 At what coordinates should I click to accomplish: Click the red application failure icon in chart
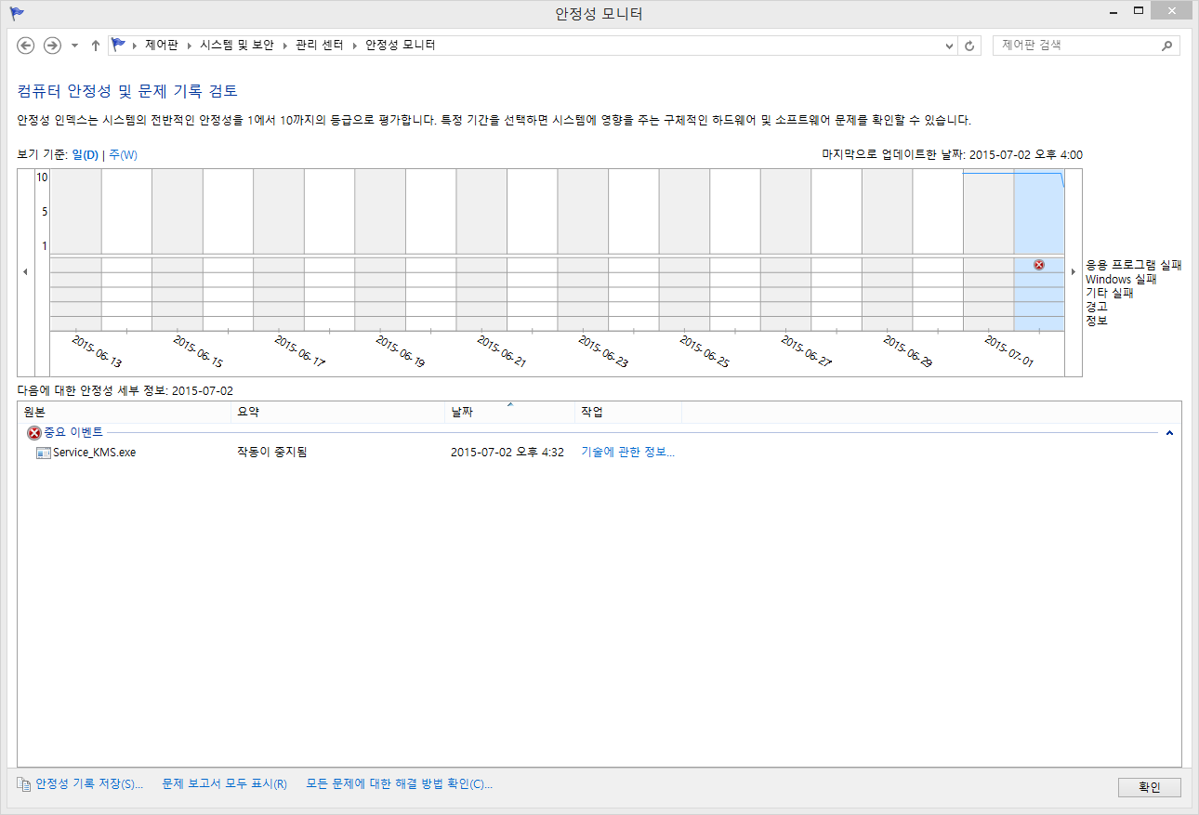(x=1039, y=265)
